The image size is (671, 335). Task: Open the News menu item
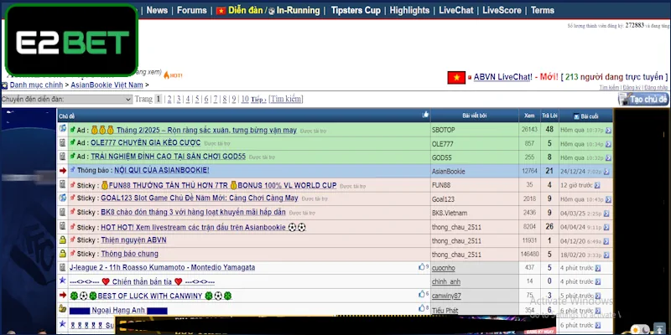157,10
